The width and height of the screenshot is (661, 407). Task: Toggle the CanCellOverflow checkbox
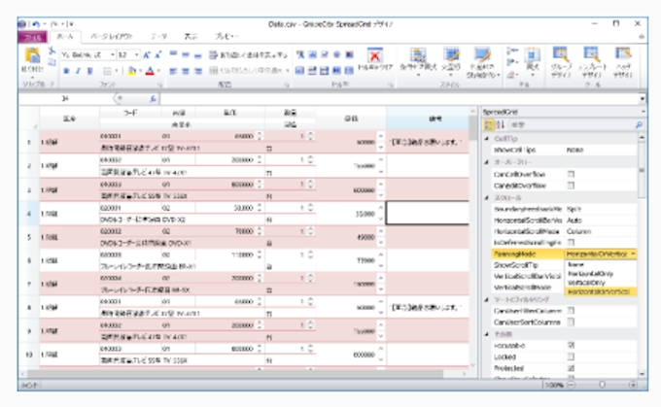click(571, 173)
